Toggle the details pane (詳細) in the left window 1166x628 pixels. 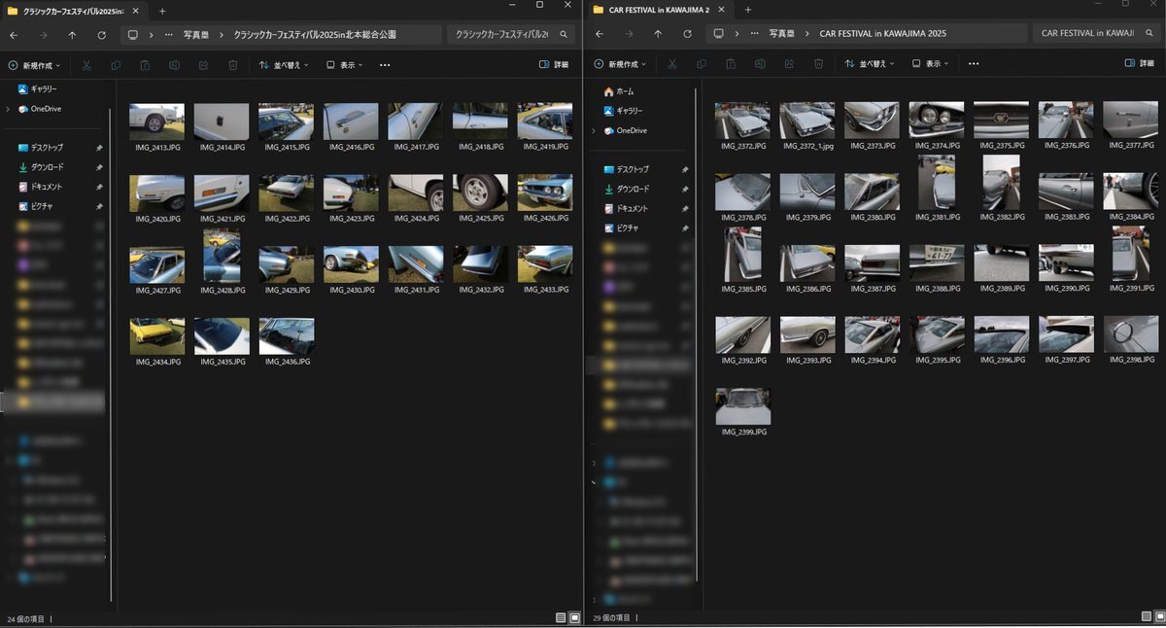[554, 65]
